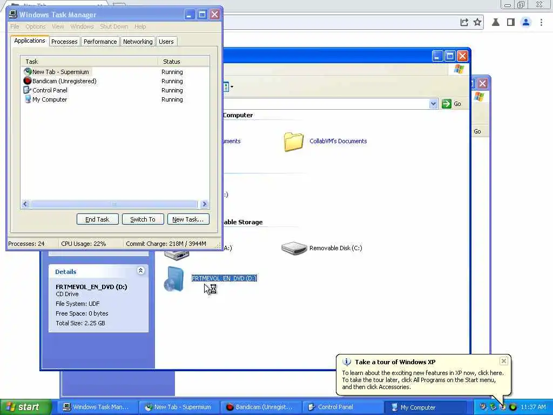Image resolution: width=553 pixels, height=415 pixels.
Task: Click the green circular system tray icon
Action: point(513,407)
